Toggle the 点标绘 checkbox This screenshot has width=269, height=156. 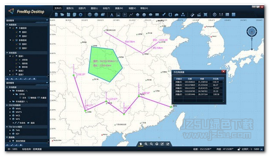(16, 60)
